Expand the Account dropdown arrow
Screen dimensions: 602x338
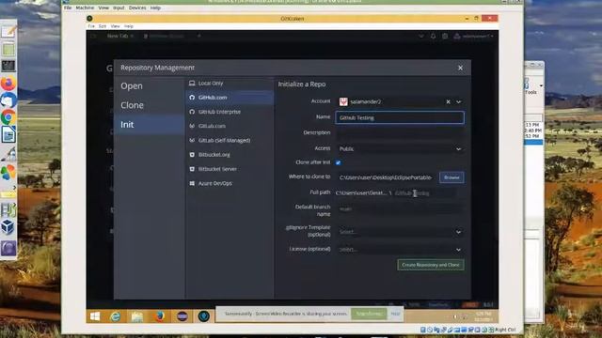pos(458,102)
